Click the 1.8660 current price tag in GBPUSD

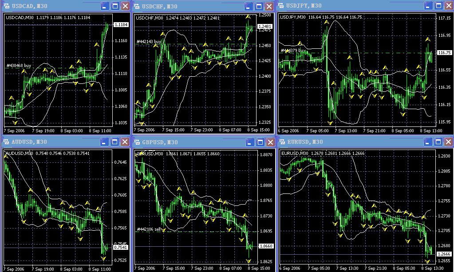[x=265, y=246]
